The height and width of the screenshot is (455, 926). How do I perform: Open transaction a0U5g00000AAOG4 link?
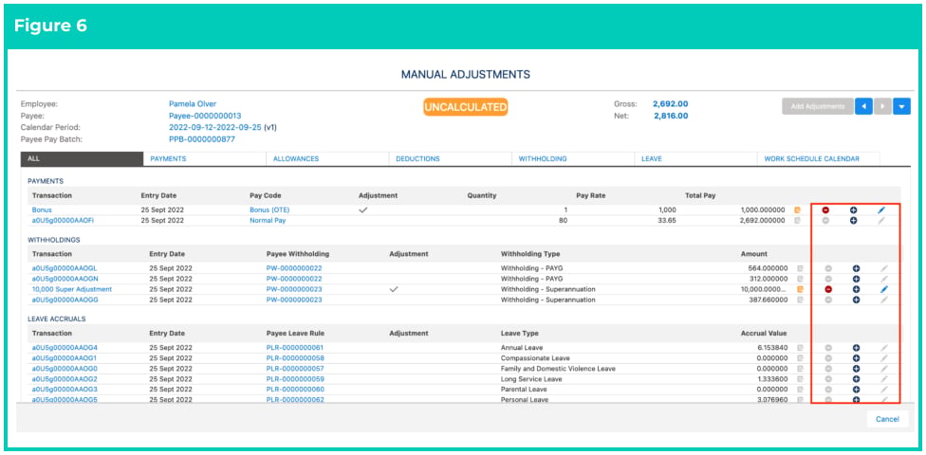pyautogui.click(x=65, y=348)
